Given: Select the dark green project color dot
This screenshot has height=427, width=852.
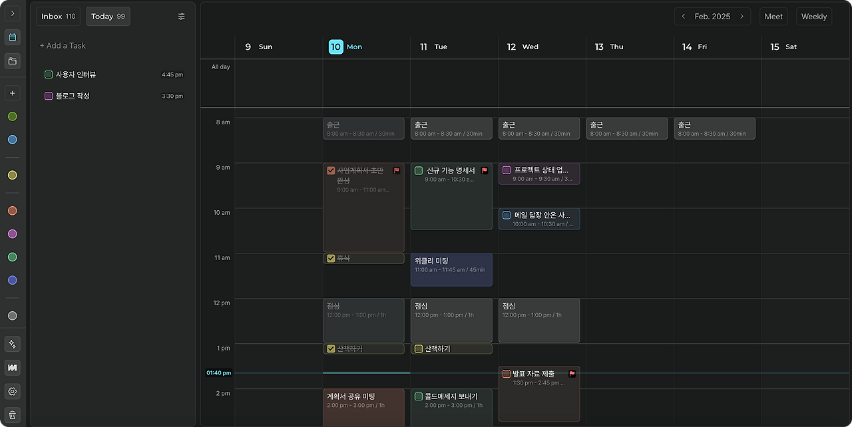Looking at the screenshot, I should click(12, 116).
